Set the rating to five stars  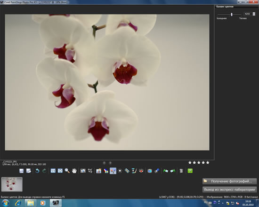click(208, 163)
